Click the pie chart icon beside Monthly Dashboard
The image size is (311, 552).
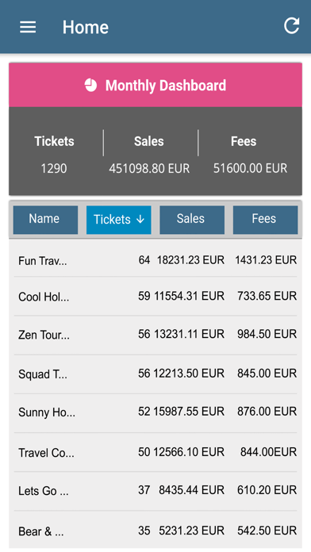coord(90,85)
